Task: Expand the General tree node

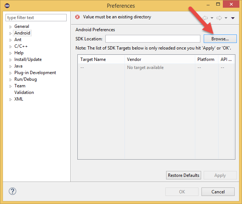Action: [x=11, y=27]
